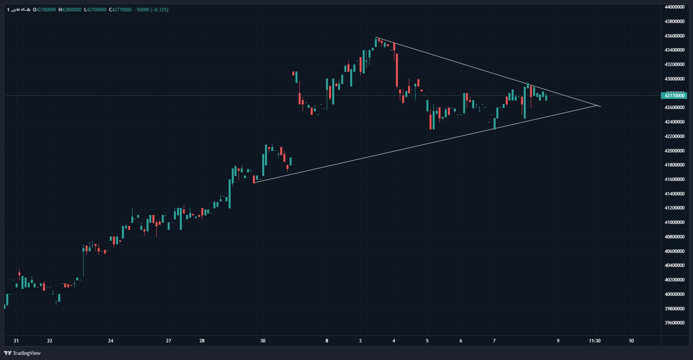Click date 21 on the time axis

16,341
